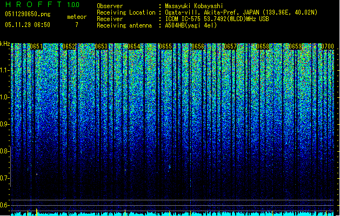Click the 0.9 kHz axis tick label
The width and height of the screenshot is (340, 216).
coord(5,124)
